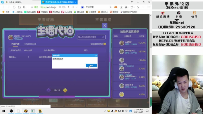This screenshot has height=114, width=203.
Task: Open the 京东商城 bookmark
Action: point(54,12)
